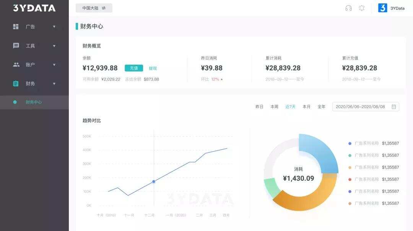Expand the 广告 sidebar menu chevron
413x231 pixels.
(54, 27)
